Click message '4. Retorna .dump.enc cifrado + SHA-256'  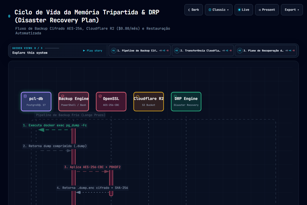pos(92,188)
